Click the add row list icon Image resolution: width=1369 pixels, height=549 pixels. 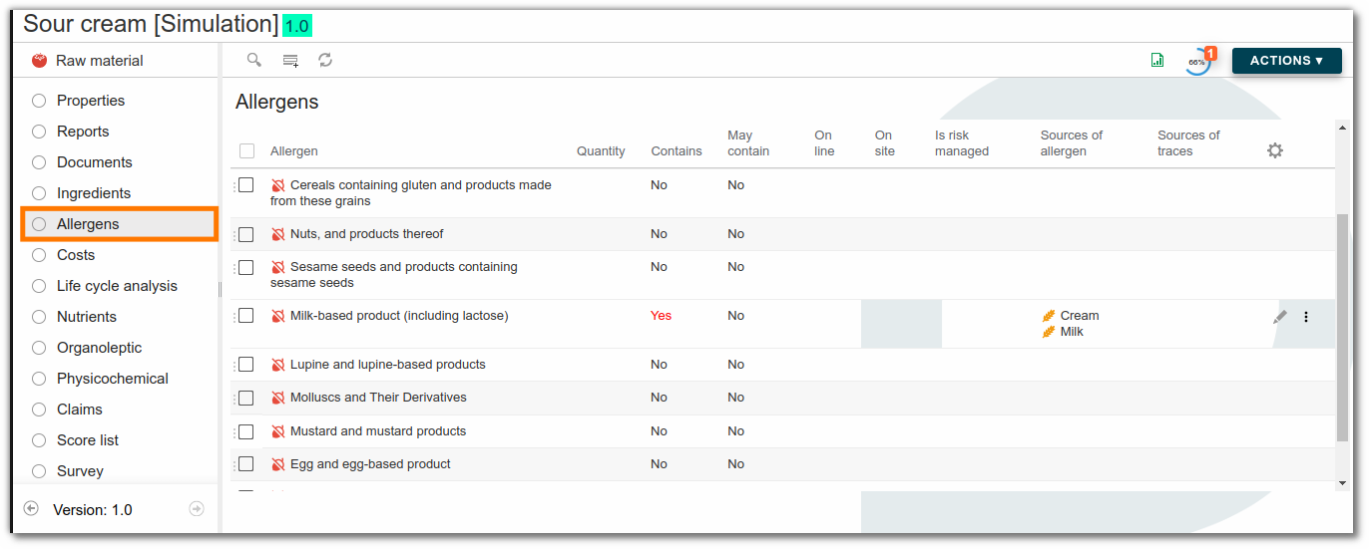[290, 61]
